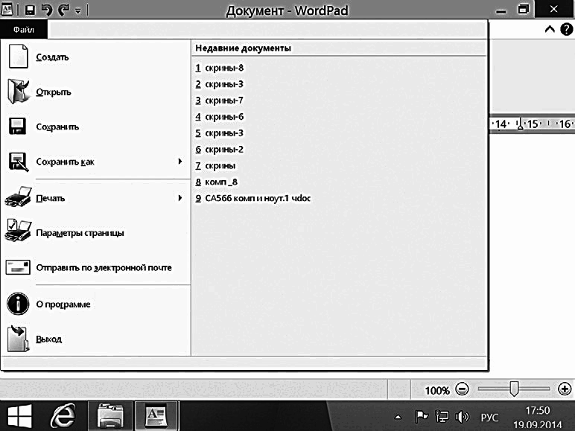Click the Redo arrow in title bar
This screenshot has height=431, width=575.
click(x=64, y=10)
